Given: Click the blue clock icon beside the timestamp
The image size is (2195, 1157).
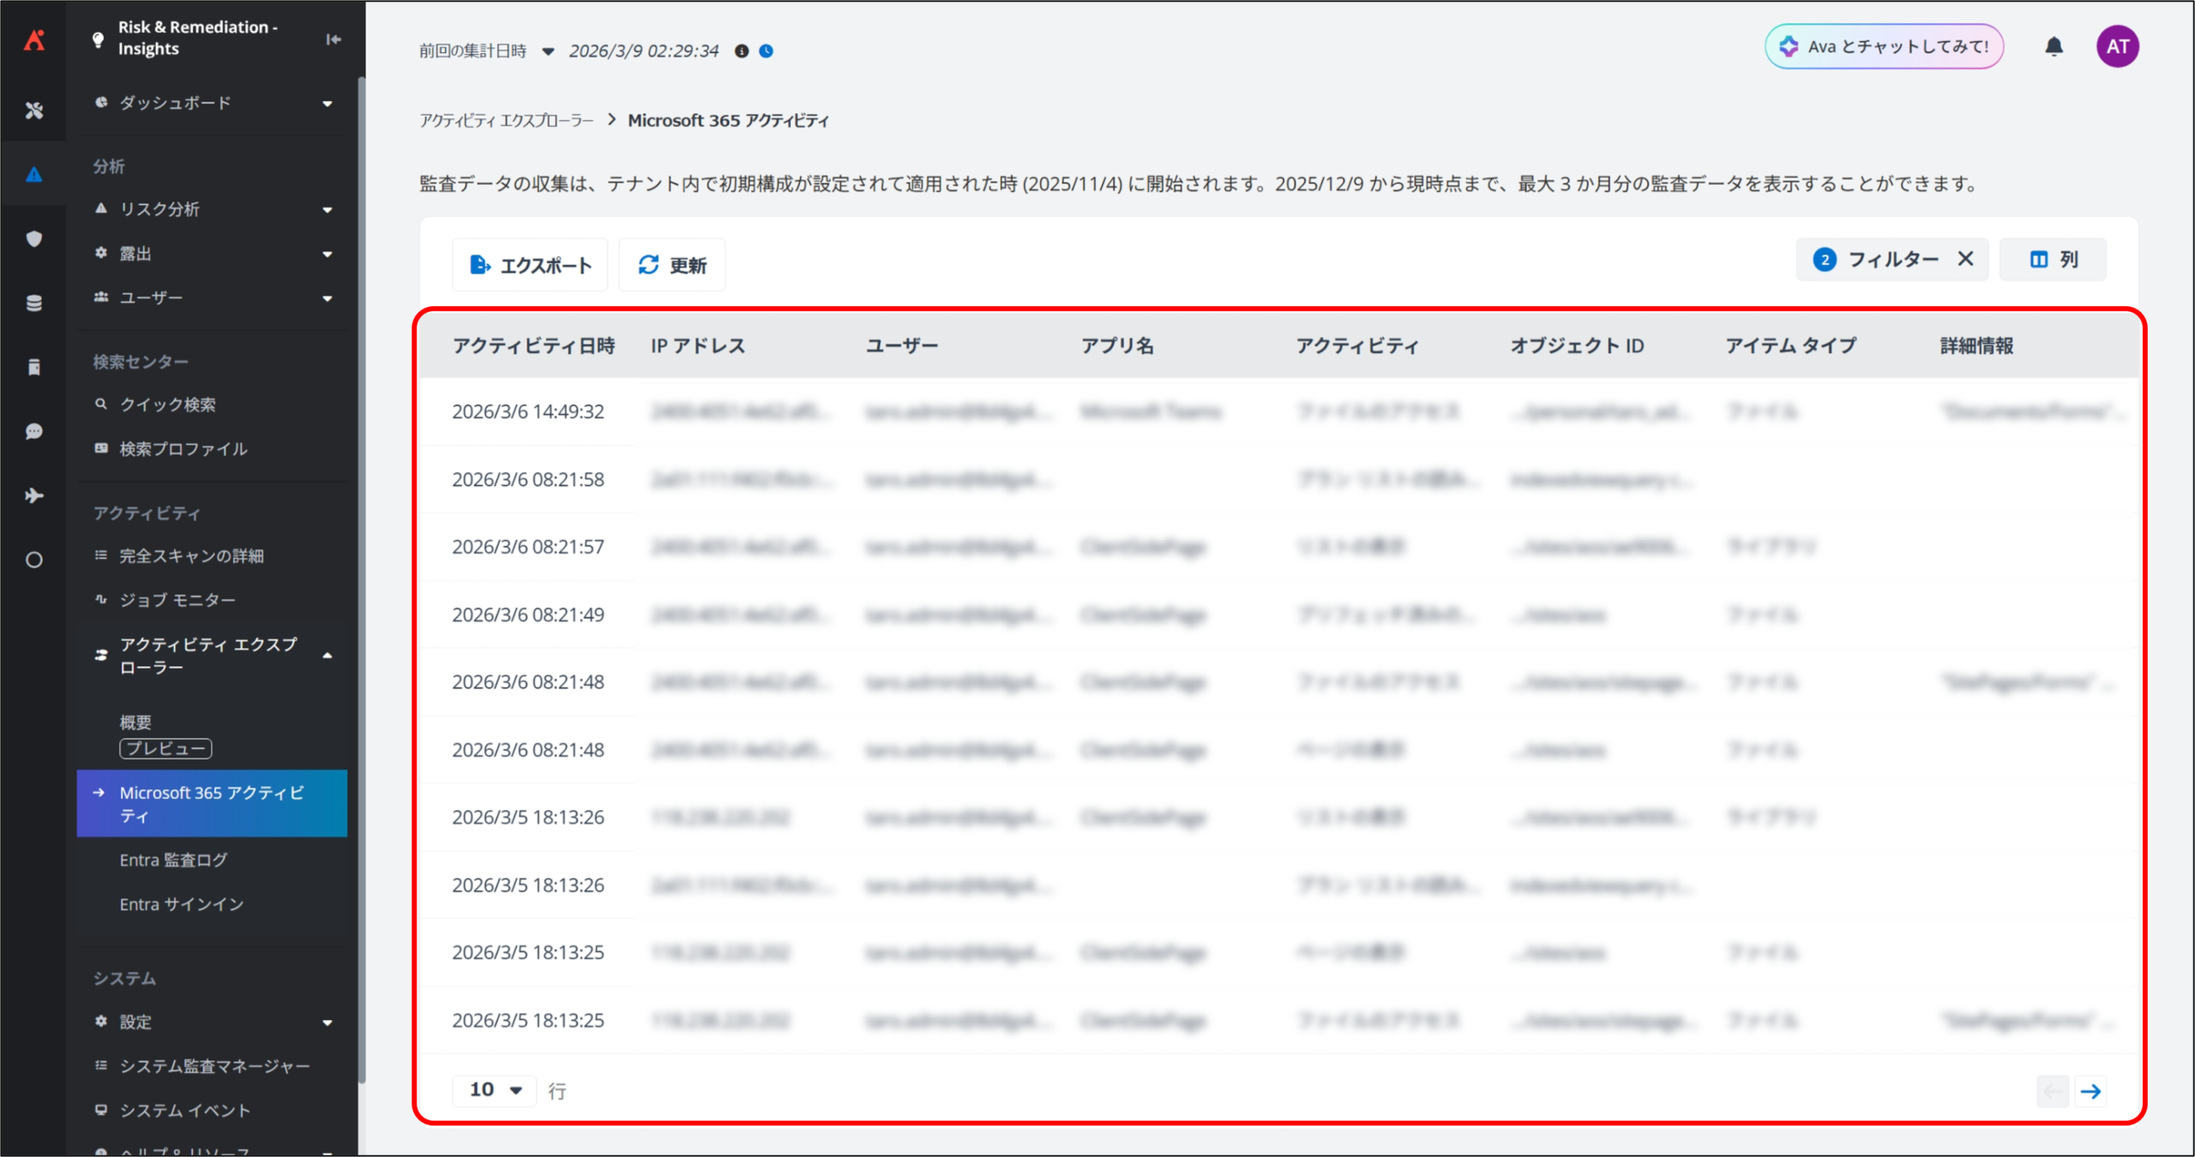Looking at the screenshot, I should point(767,51).
